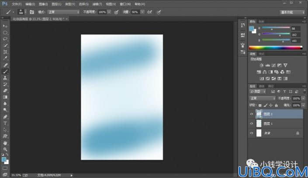Add a Curves adjustment
Image resolution: width=308 pixels, height=178 pixels.
(x=273, y=65)
